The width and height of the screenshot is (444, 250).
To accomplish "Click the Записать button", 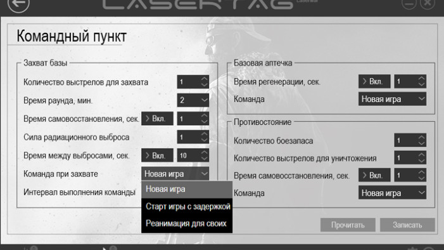I will (407, 225).
